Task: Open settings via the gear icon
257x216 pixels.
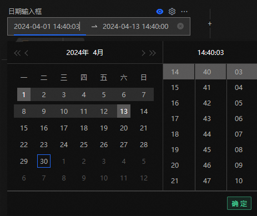Action: coord(172,12)
